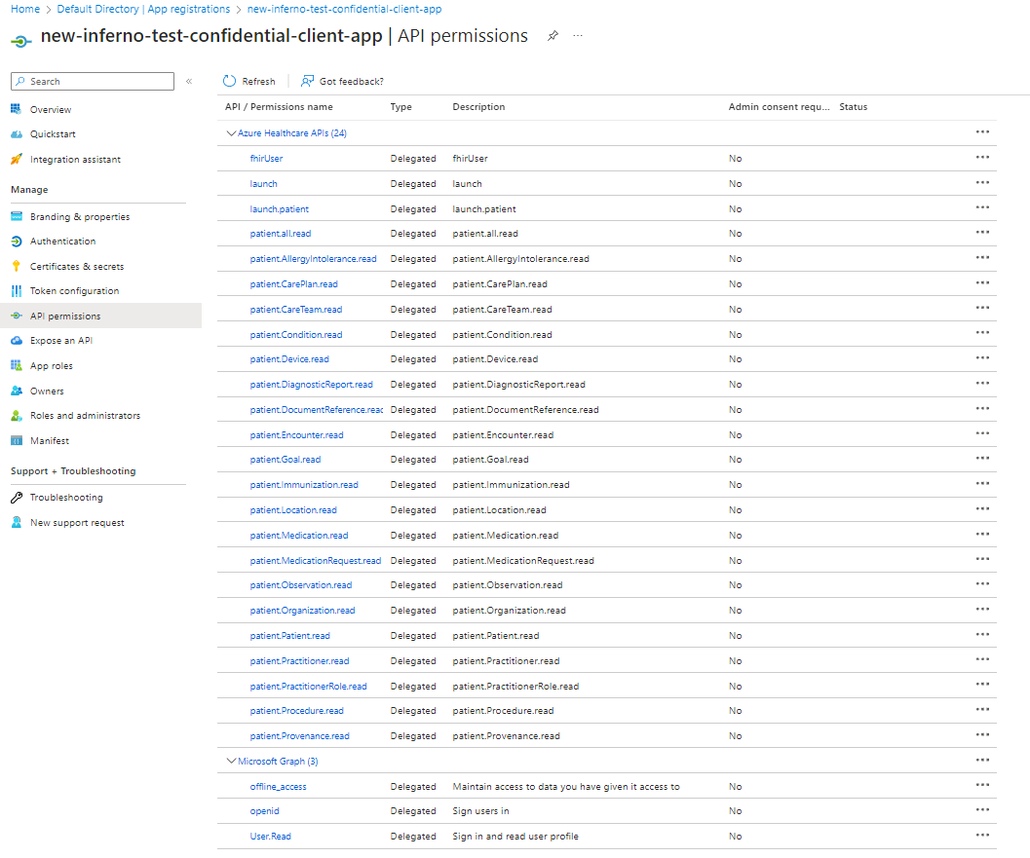Click the Admin consent required column header
The image size is (1030, 858).
click(779, 107)
